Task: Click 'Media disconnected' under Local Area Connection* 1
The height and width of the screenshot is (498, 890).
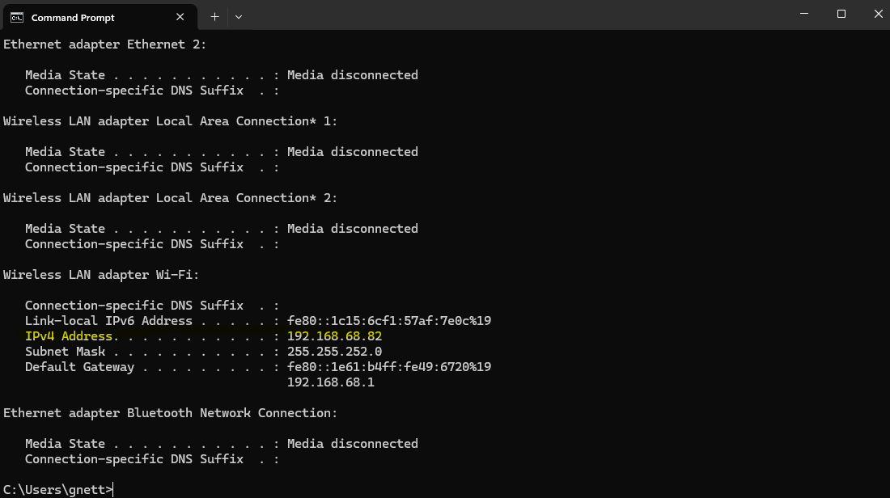Action: click(x=353, y=152)
